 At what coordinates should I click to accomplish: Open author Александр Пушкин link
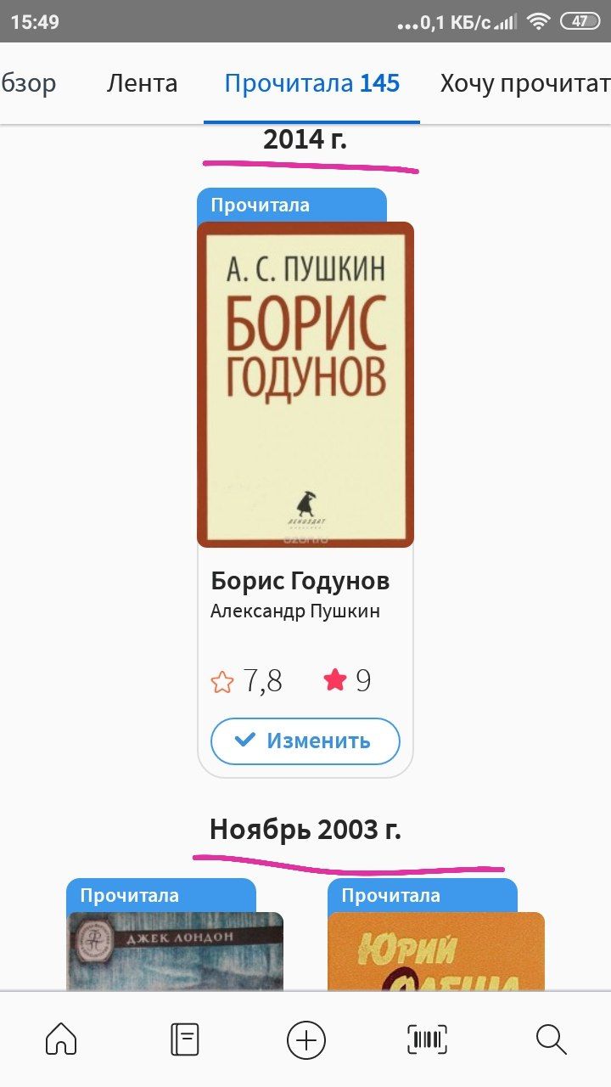[x=295, y=611]
